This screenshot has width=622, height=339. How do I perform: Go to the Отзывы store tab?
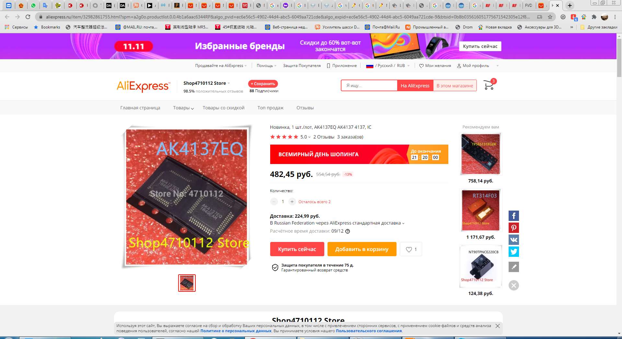pyautogui.click(x=305, y=108)
